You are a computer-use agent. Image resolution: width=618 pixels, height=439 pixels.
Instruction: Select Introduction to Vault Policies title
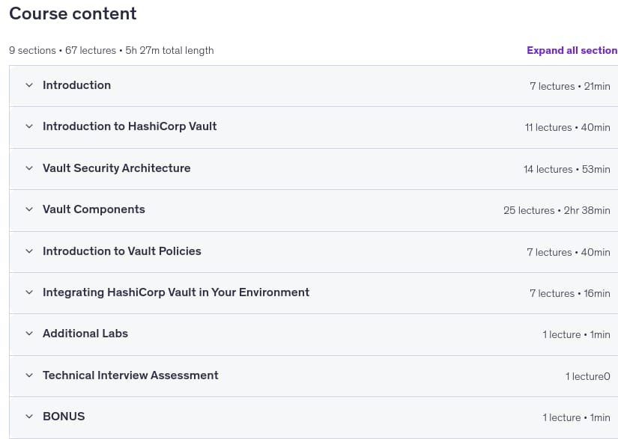pyautogui.click(x=122, y=251)
